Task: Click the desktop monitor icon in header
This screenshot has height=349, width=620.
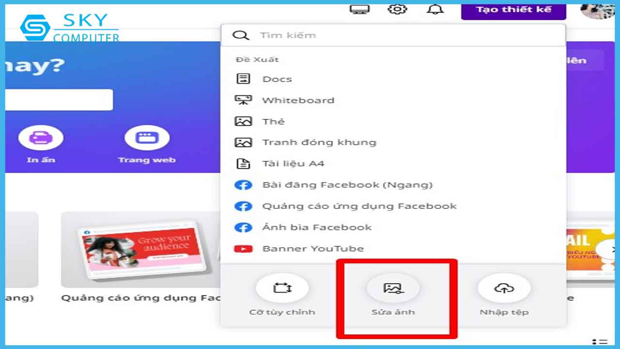Action: [x=359, y=9]
